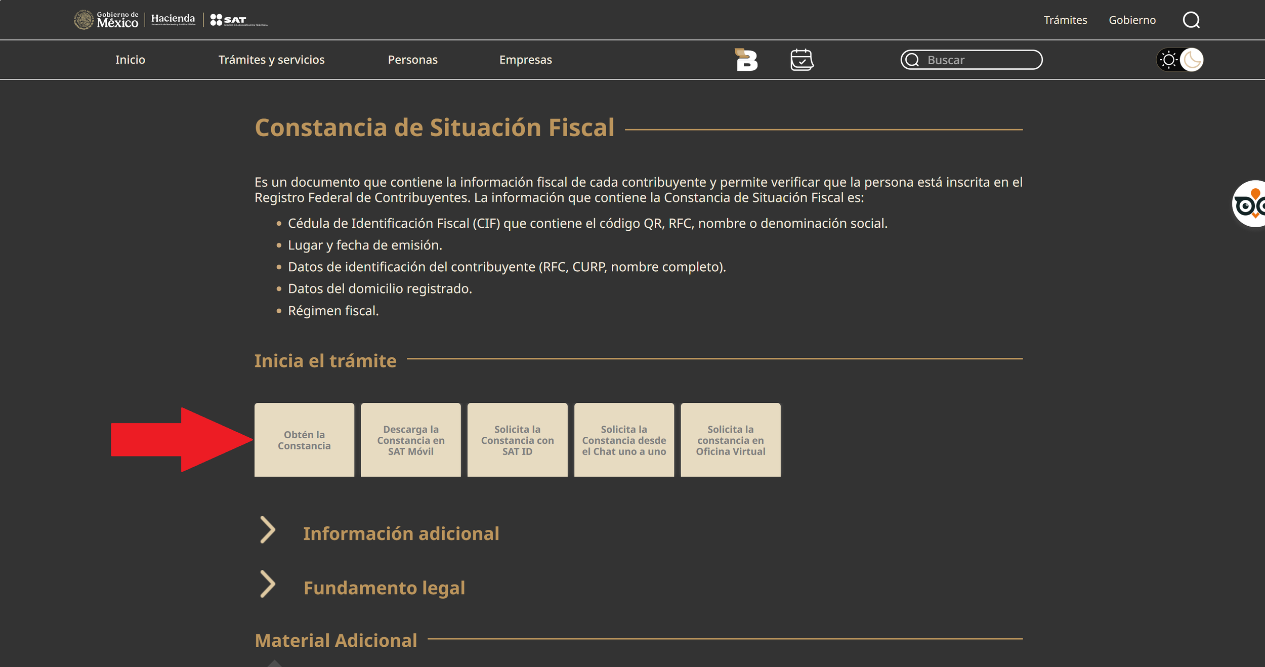Screen dimensions: 1265x667
Task: Click the Gobierno link at top right
Action: pyautogui.click(x=1132, y=20)
